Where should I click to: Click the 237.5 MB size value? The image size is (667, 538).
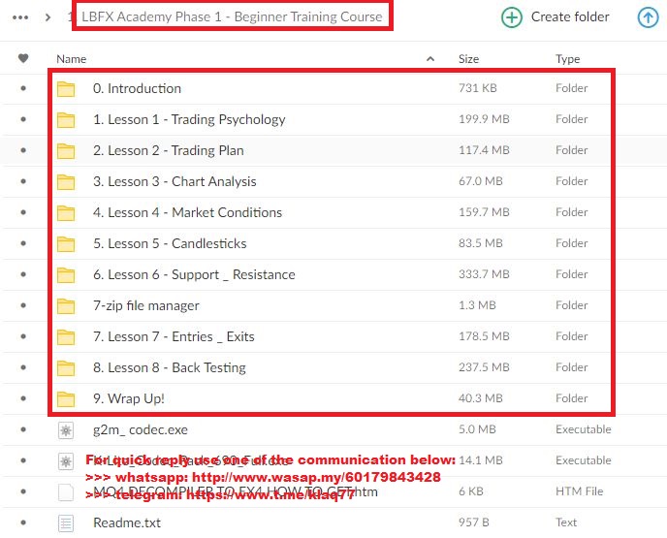tap(484, 367)
